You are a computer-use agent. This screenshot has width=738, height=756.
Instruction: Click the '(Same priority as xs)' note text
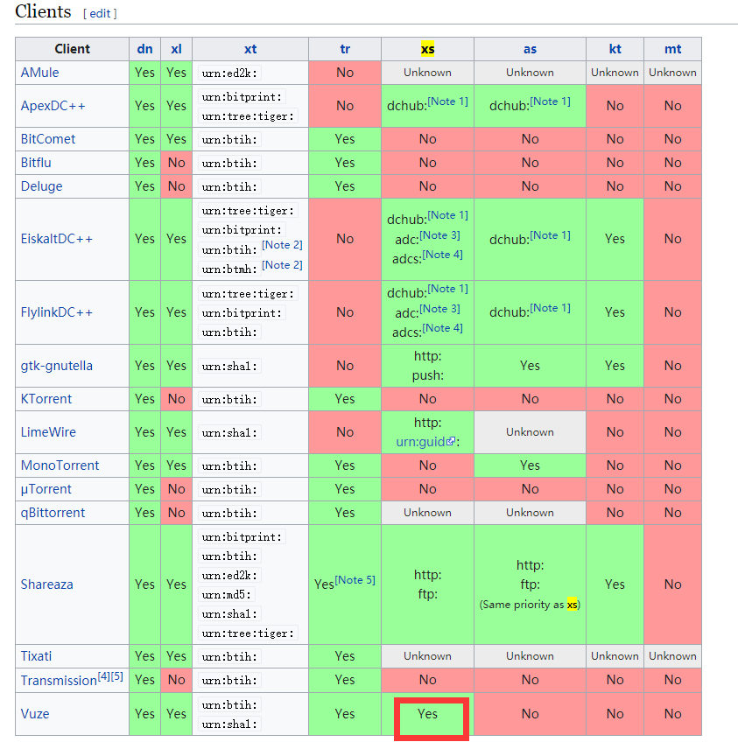[x=531, y=605]
